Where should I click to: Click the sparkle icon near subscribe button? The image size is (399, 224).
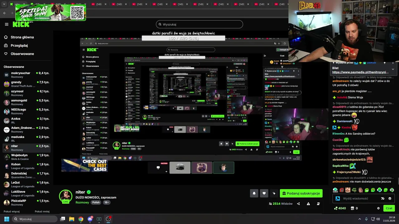(274, 193)
